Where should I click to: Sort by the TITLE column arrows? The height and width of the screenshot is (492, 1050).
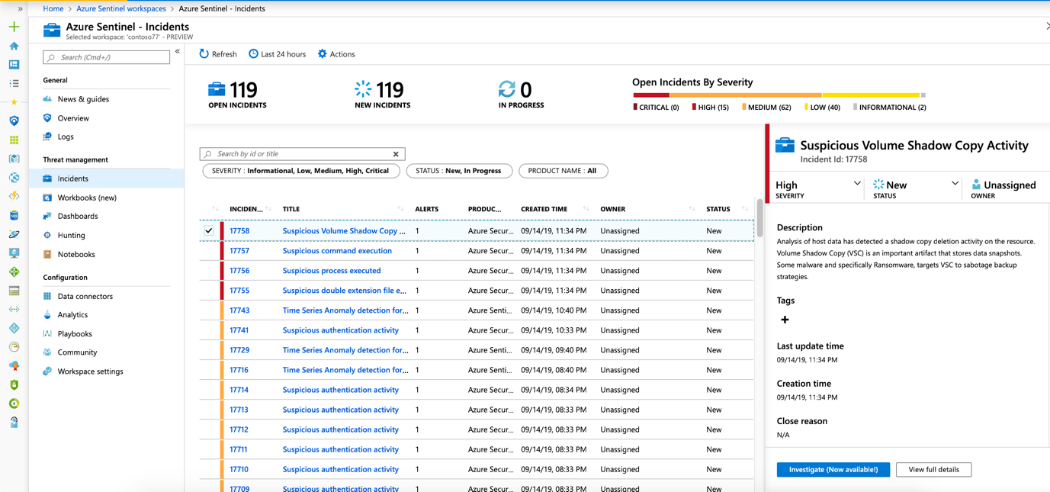pos(400,209)
